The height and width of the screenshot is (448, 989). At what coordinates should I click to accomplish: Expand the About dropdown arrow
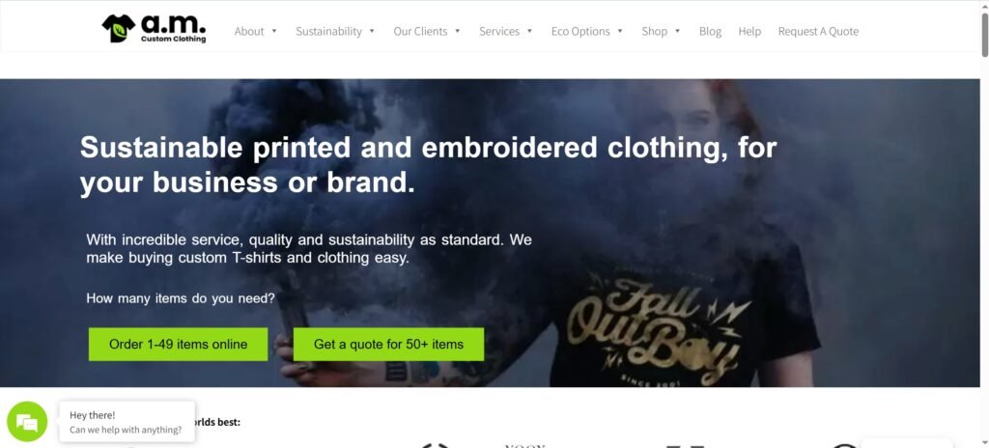coord(274,31)
